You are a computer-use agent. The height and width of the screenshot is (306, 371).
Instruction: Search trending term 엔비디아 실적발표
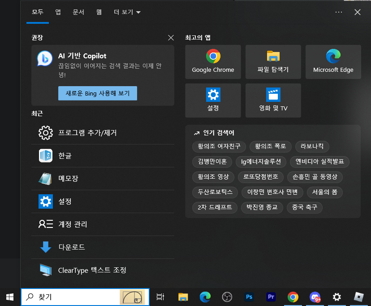tap(319, 162)
